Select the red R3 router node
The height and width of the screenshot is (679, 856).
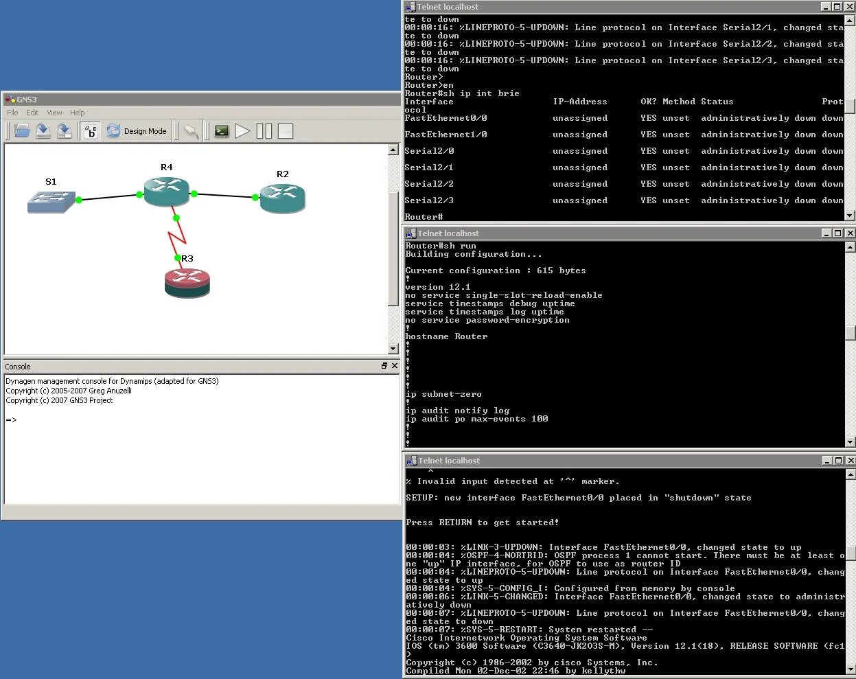187,283
